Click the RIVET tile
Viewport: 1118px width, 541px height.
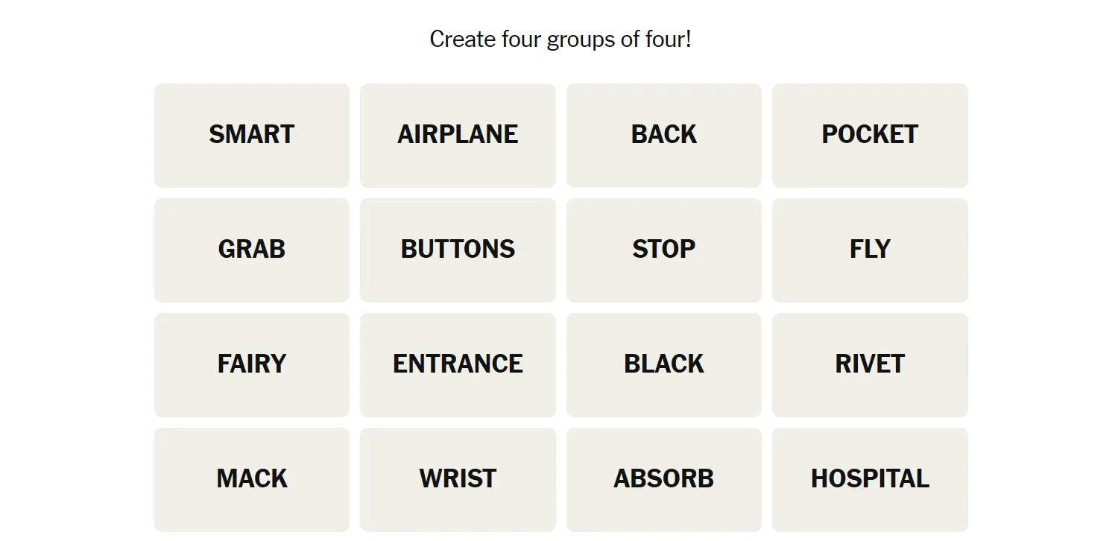click(870, 364)
